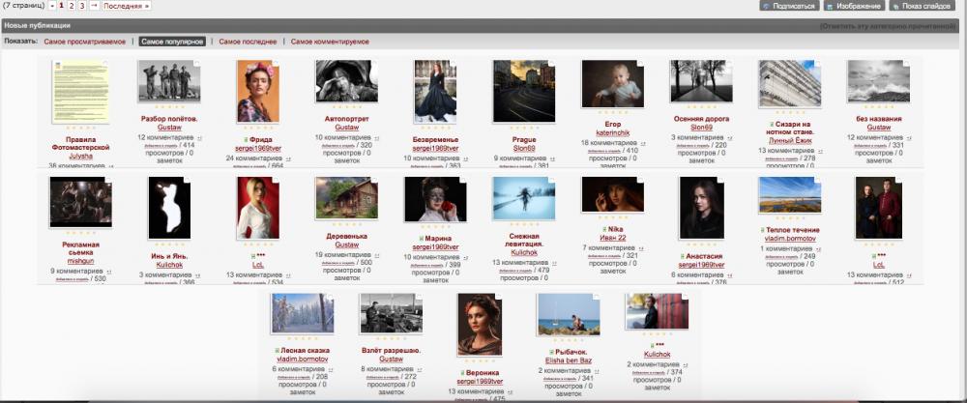Open author Лунный Ёжик profile
967x403 pixels.
tap(790, 140)
